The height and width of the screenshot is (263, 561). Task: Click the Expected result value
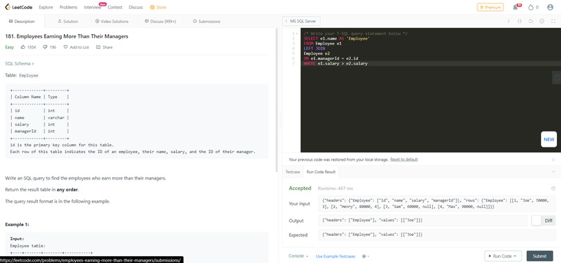pos(436,235)
